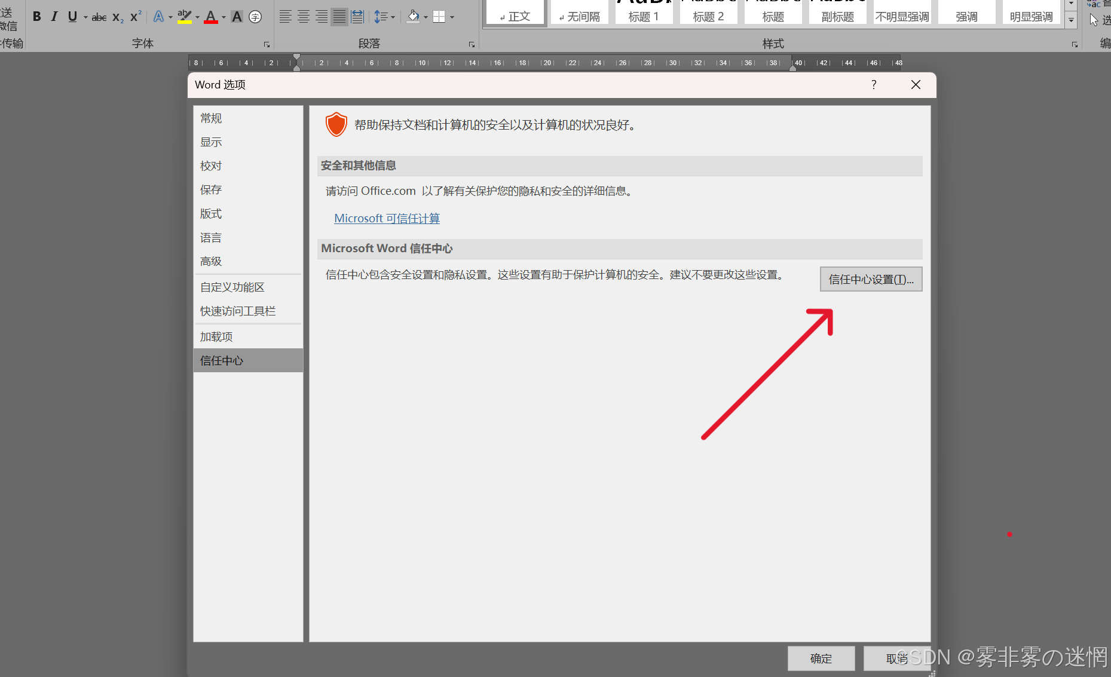The image size is (1111, 677).
Task: Click the borders icon in ribbon
Action: pyautogui.click(x=439, y=17)
